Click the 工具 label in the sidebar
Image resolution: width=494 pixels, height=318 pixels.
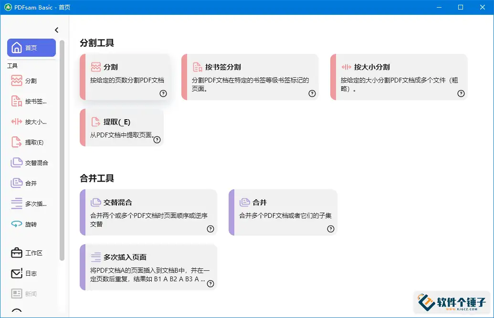(12, 65)
